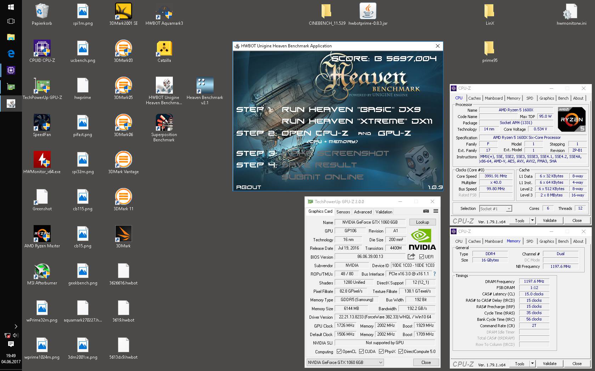Screen dimensions: 595x371
Task: Open AMD Ryzen Master icon
Action: pyautogui.click(x=42, y=237)
